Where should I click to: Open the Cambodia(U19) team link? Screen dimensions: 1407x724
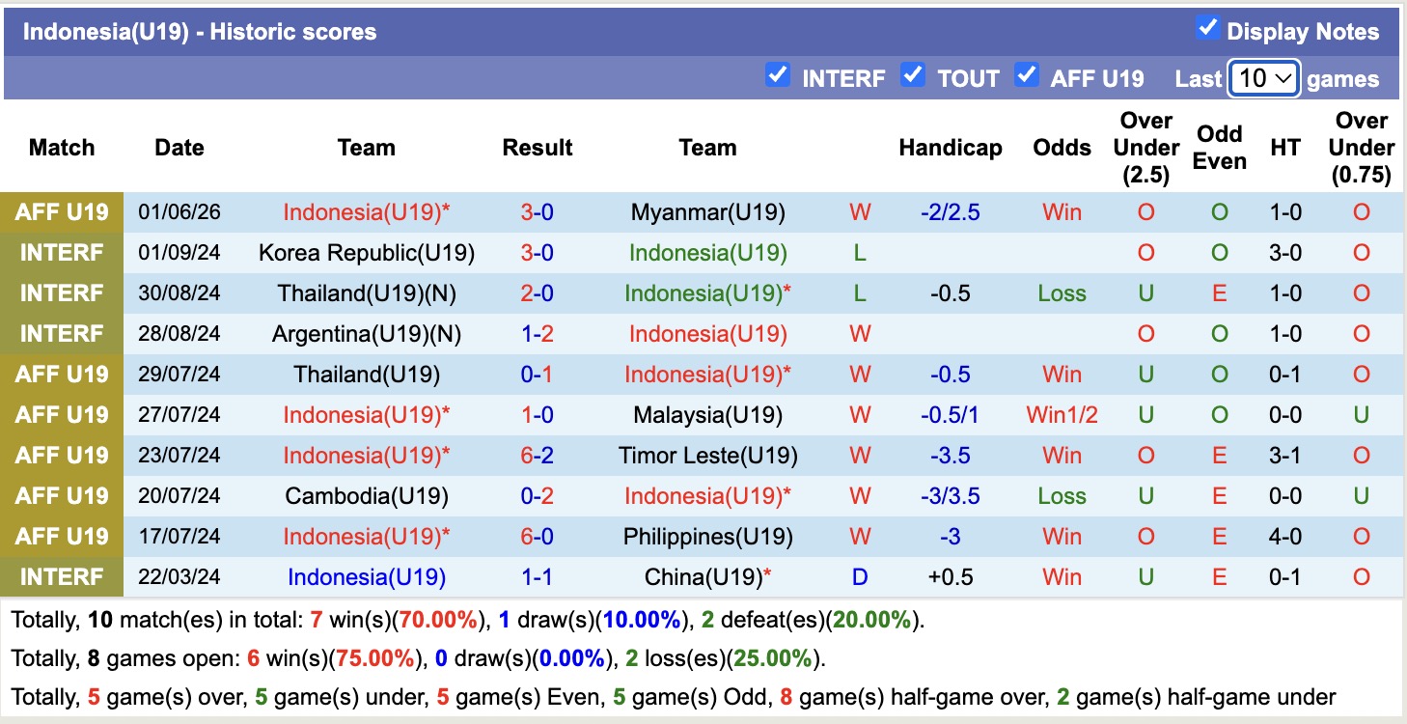click(x=367, y=496)
